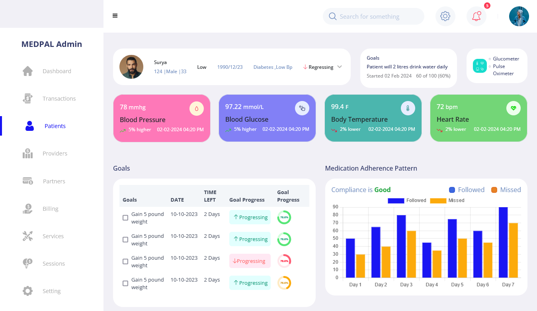Click the first row Progressing badge
The width and height of the screenshot is (537, 311).
pos(250,217)
